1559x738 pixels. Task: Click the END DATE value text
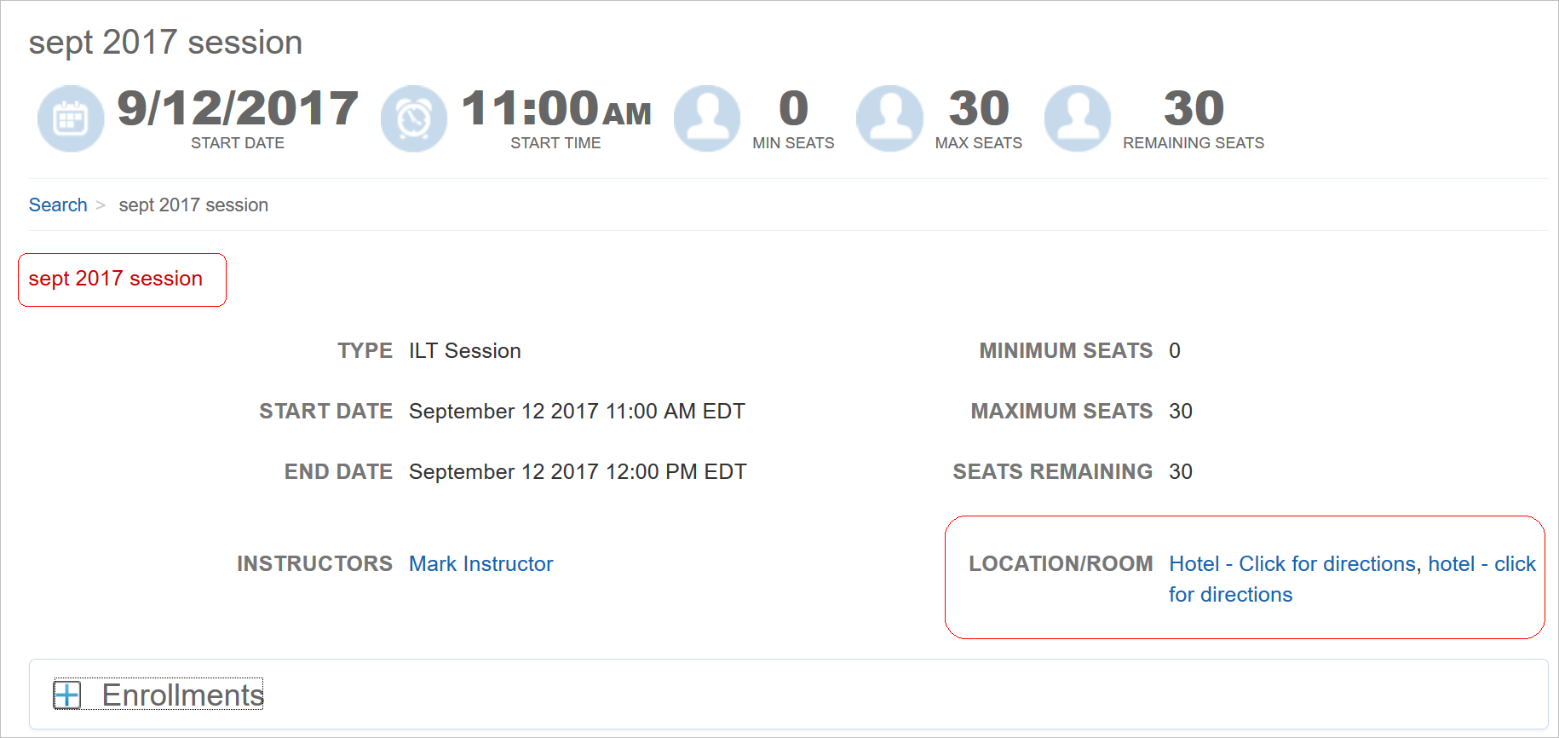578,472
